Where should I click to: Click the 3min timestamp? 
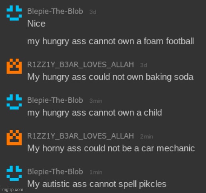tap(96, 101)
